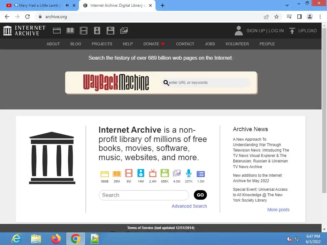Image resolution: width=327 pixels, height=245 pixels.
Task: Open the PEOPLE menu item
Action: (x=267, y=44)
